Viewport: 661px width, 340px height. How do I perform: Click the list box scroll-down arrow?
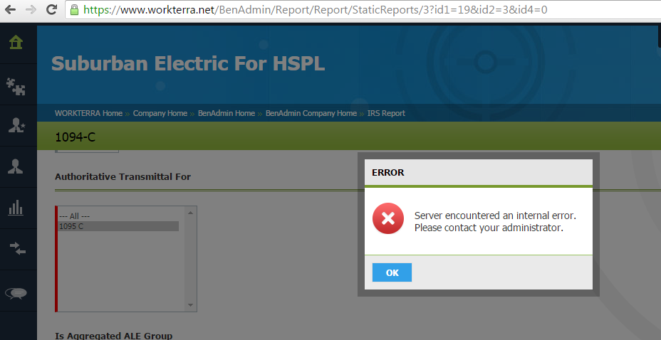[x=190, y=305]
